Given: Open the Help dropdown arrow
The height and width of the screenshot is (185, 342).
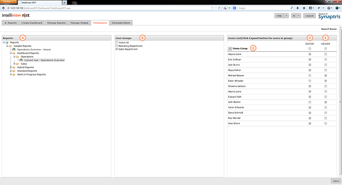Looking at the screenshot, I should [286, 16].
